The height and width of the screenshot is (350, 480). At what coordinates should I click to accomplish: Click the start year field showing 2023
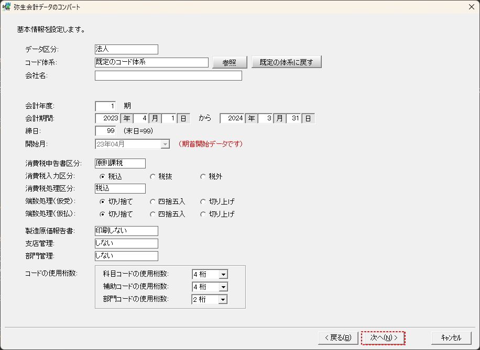(107, 118)
